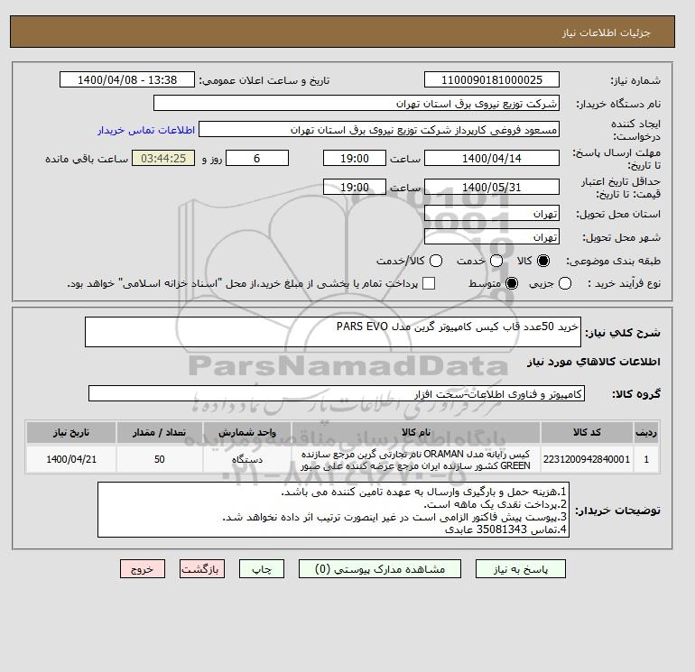Click the delivery city field تهران
Image resolution: width=695 pixels, height=672 pixels.
(492, 236)
